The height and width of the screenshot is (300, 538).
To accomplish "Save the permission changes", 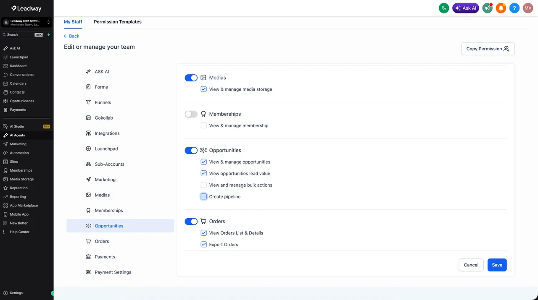I will tap(497, 265).
